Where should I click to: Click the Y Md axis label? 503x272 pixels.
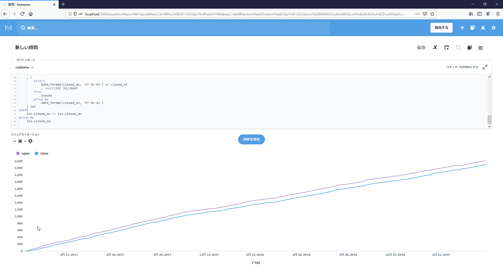(256, 263)
